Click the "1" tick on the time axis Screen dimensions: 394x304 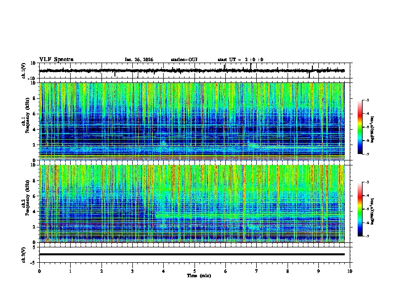click(x=70, y=271)
